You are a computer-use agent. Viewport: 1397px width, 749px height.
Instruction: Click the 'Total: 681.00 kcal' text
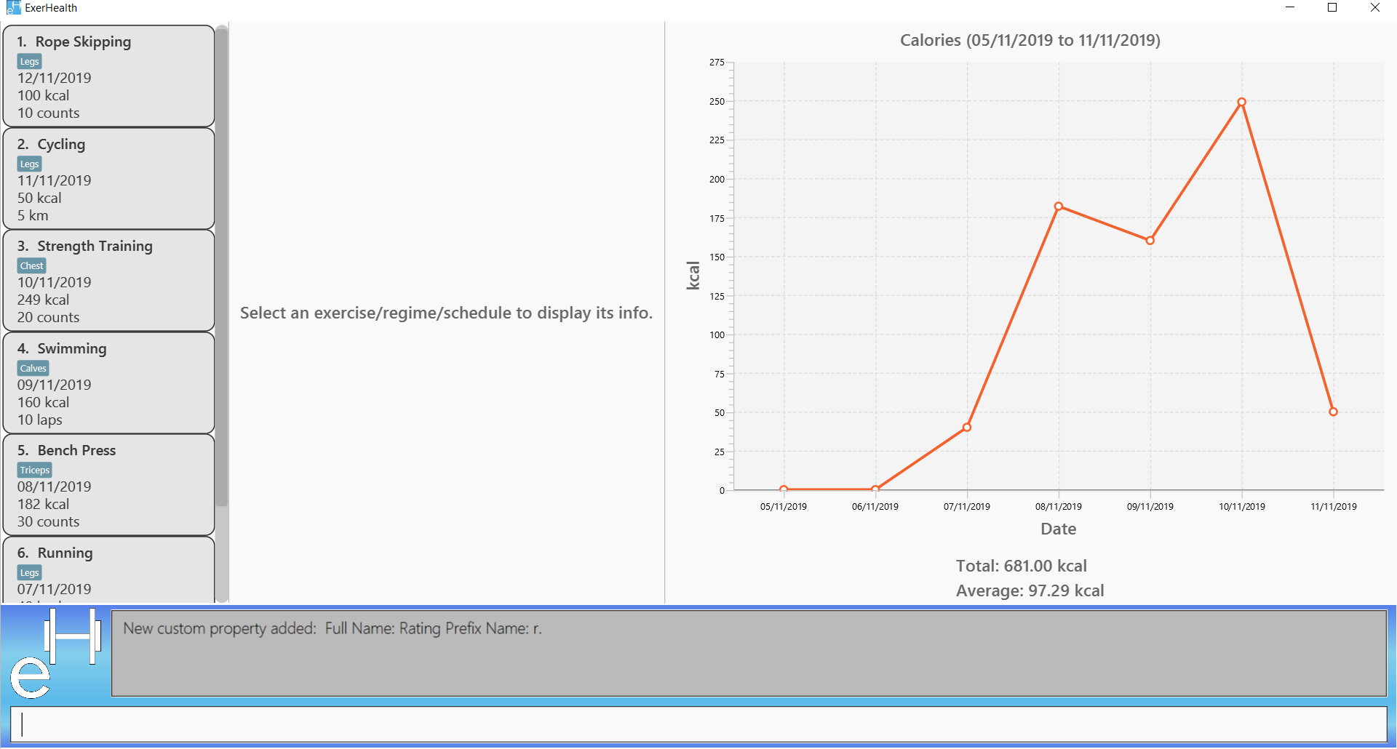pyautogui.click(x=1021, y=566)
